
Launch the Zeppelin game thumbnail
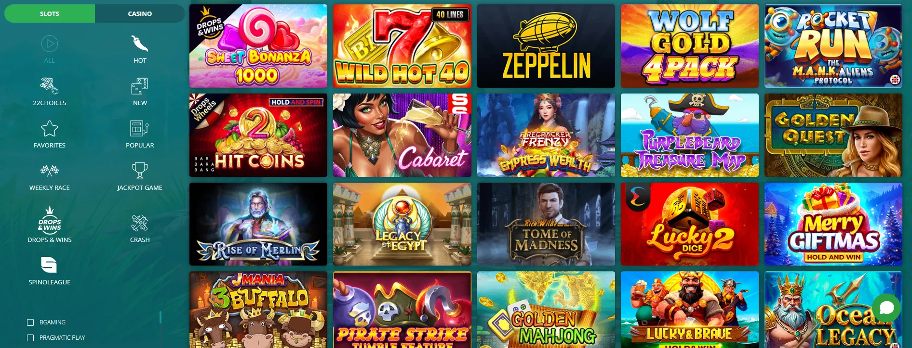tap(546, 46)
